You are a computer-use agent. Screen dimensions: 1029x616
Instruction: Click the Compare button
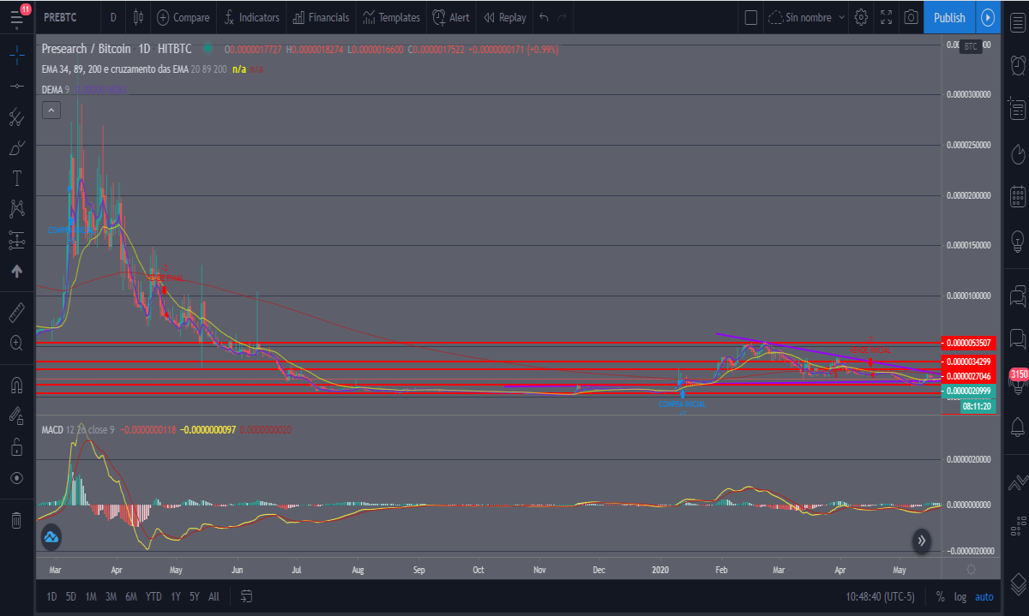pos(183,17)
